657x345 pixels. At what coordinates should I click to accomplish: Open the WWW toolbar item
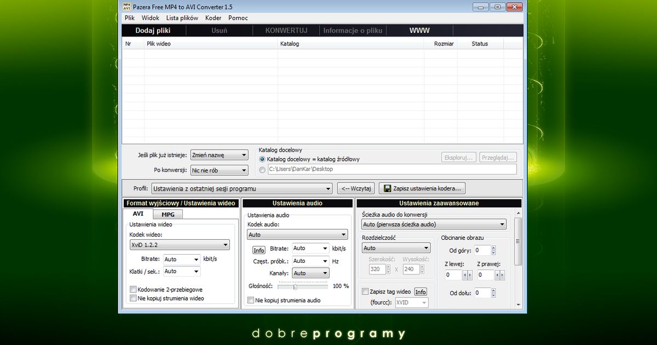pos(419,31)
